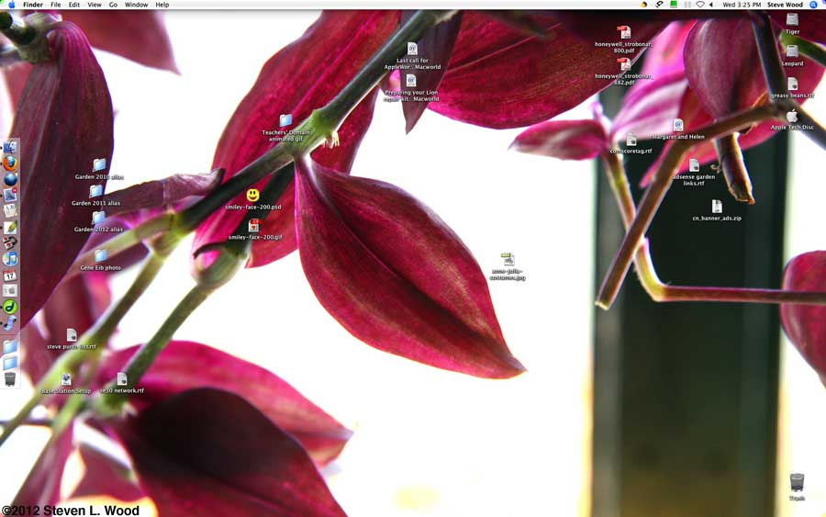Open System Preferences in the Dock

coord(9,291)
